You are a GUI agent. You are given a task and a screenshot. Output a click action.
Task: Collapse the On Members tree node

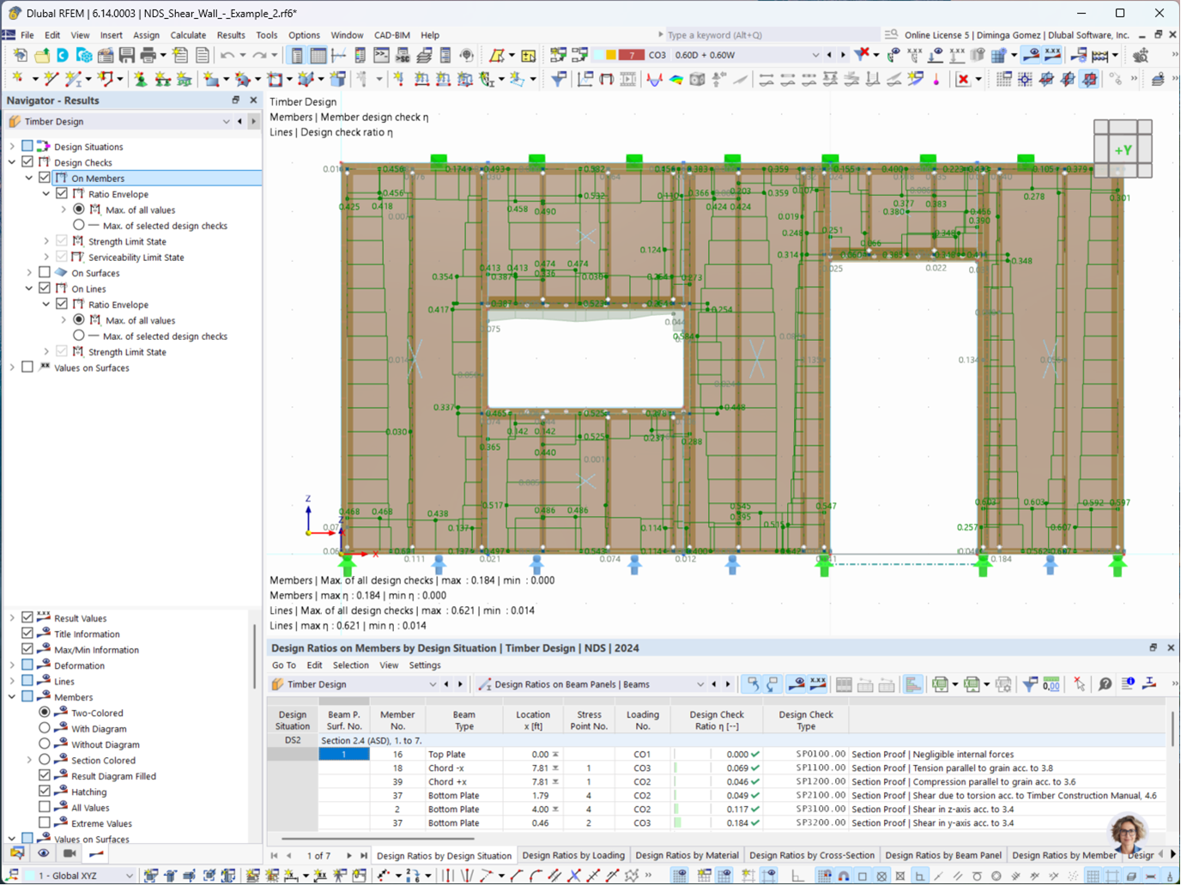coord(29,179)
